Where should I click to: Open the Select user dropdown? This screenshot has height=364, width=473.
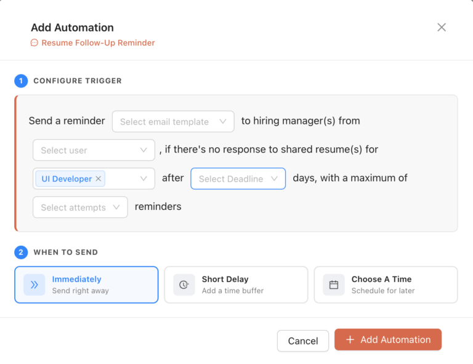94,150
